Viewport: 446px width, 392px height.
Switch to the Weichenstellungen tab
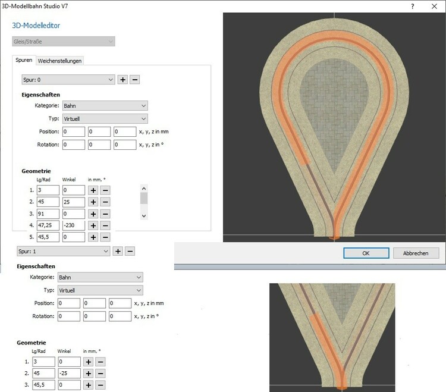click(59, 61)
